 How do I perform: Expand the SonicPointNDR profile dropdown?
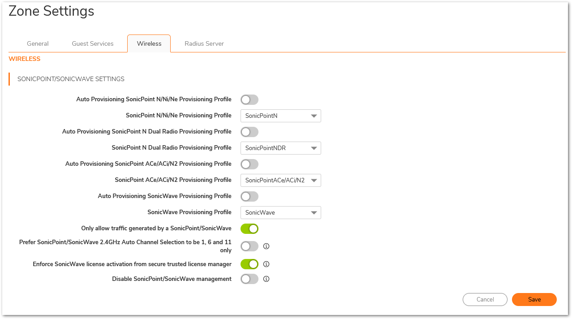pos(280,148)
